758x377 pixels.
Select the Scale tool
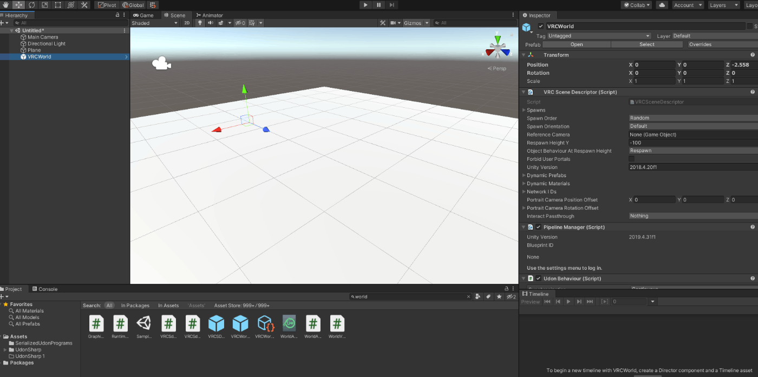click(x=44, y=5)
